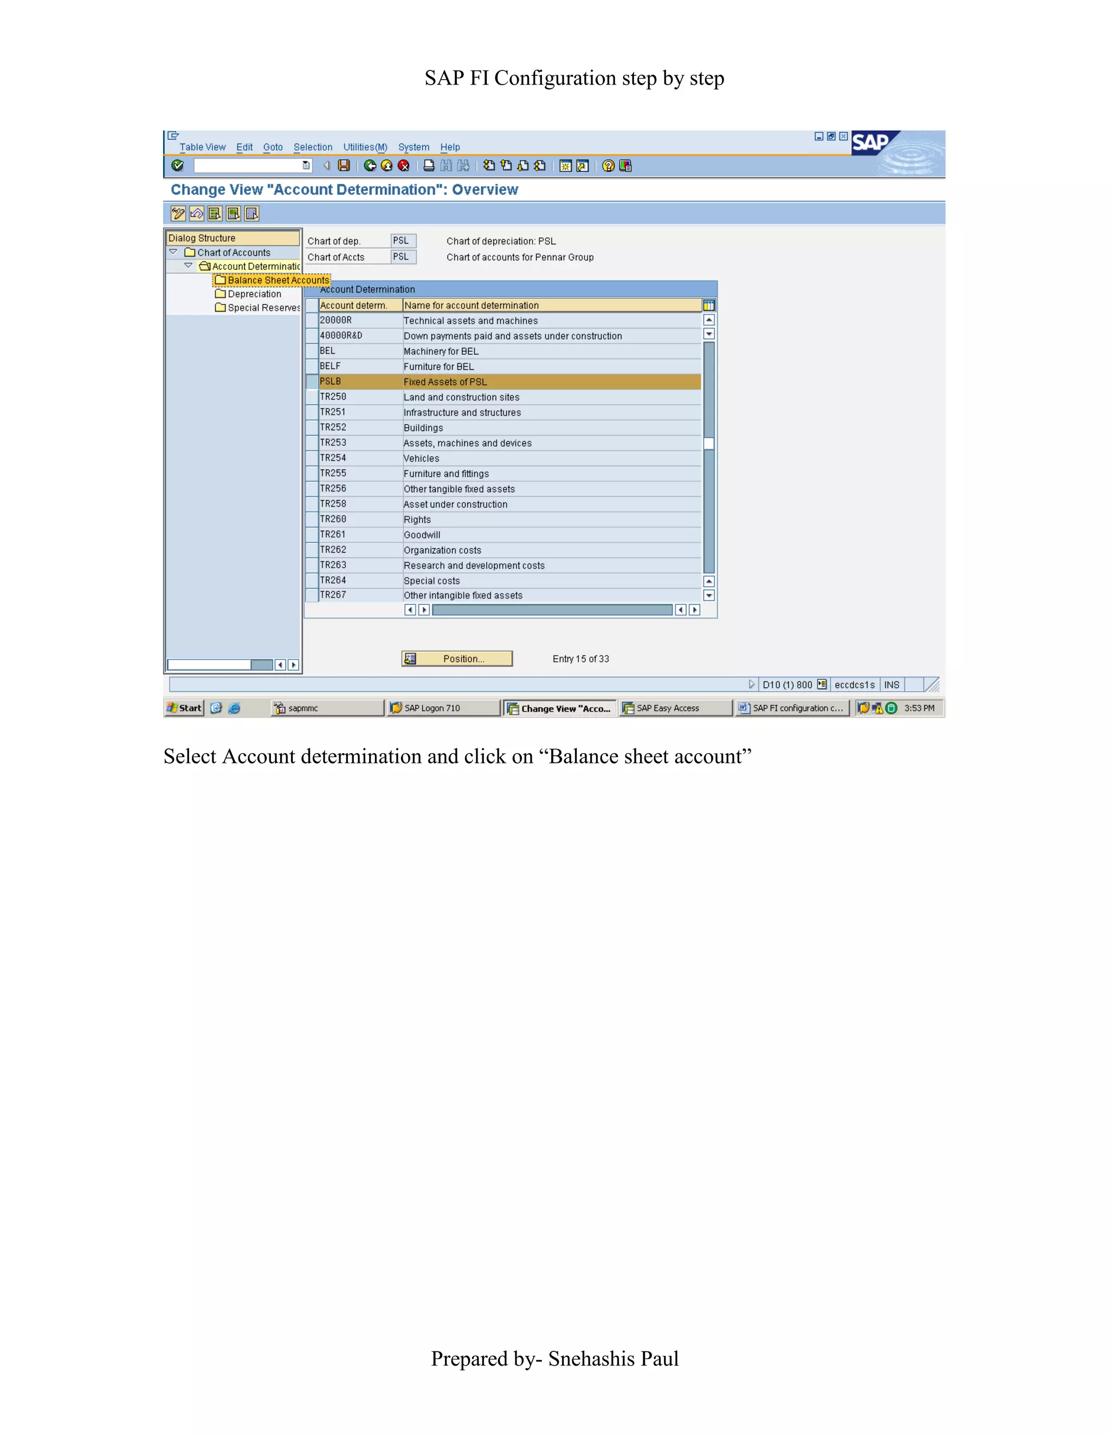Select the row selector for TR261
This screenshot has height=1436, width=1110.
(312, 534)
